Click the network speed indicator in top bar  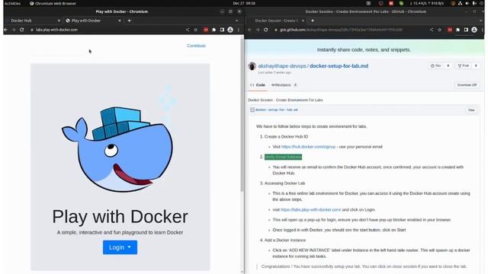(x=427, y=3)
